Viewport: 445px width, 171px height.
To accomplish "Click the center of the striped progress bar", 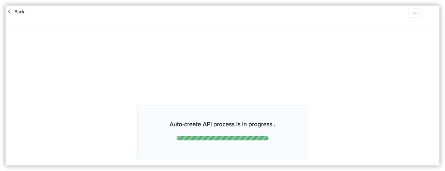I will coord(222,138).
